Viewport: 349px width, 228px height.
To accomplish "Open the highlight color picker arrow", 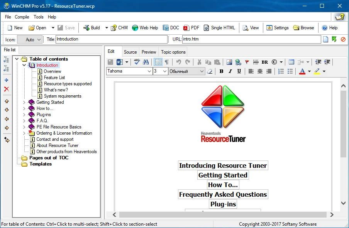I will [x=324, y=71].
